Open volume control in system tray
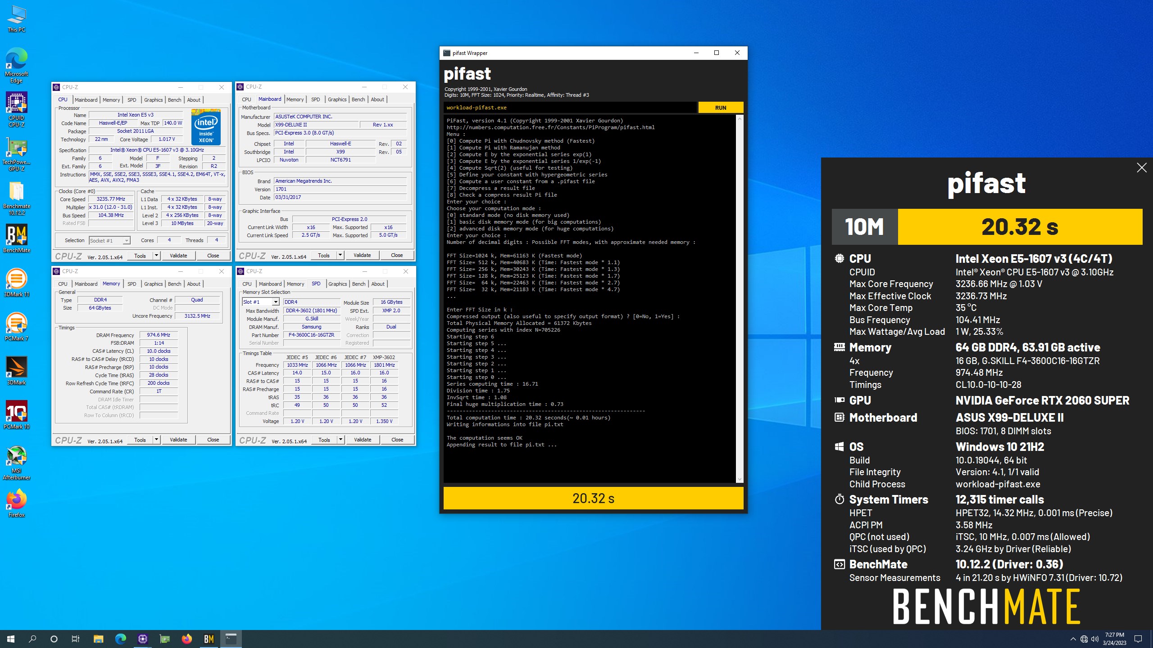This screenshot has height=648, width=1153. 1095,639
